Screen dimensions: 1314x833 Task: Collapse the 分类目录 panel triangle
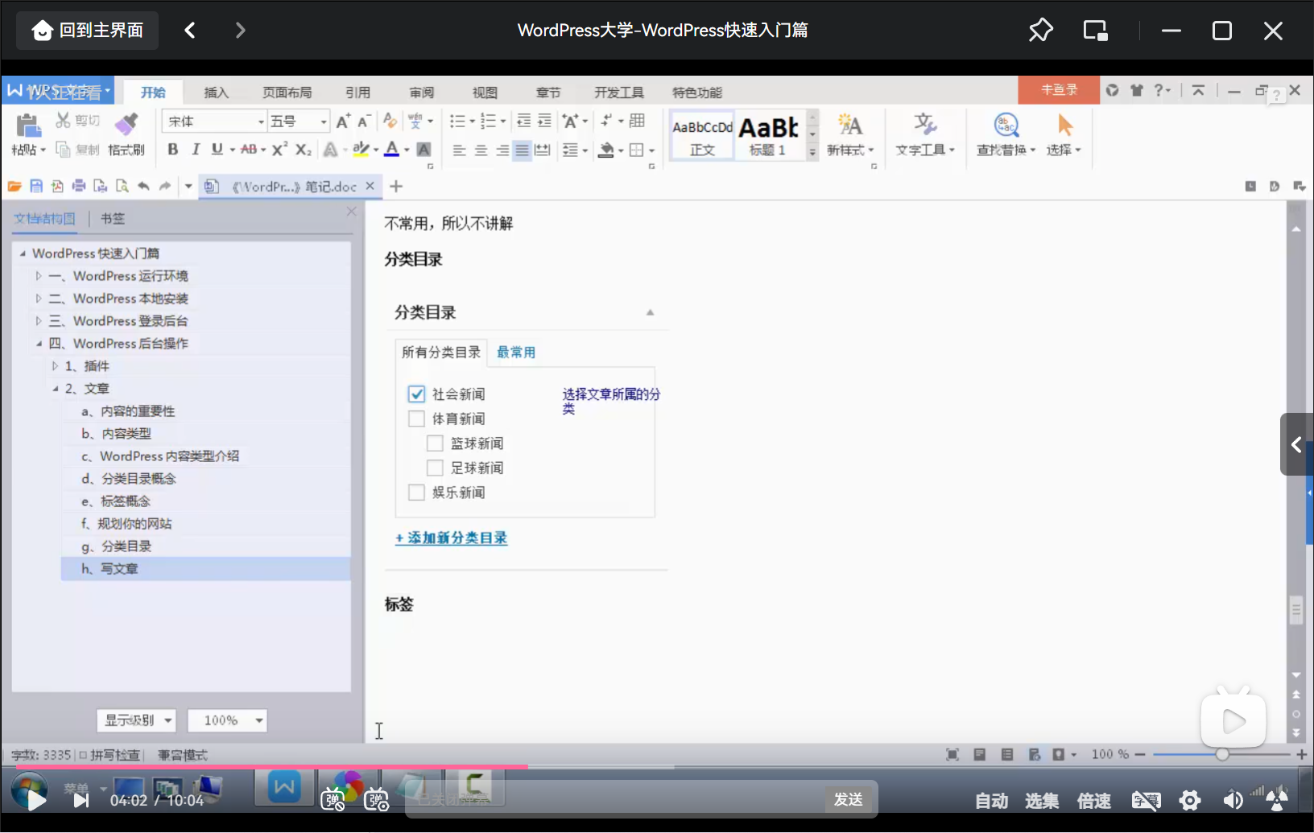click(x=650, y=312)
